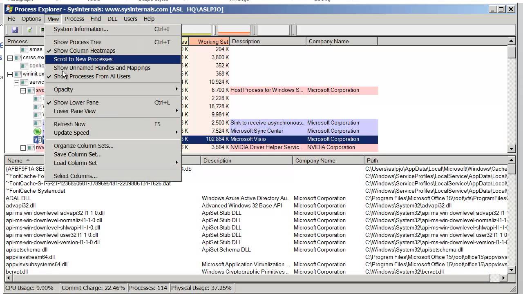
Task: Collapse the svchost tree node
Action: coord(23,90)
